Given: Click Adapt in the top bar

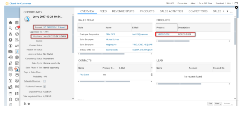Looking at the screenshot, I should click(x=193, y=3).
